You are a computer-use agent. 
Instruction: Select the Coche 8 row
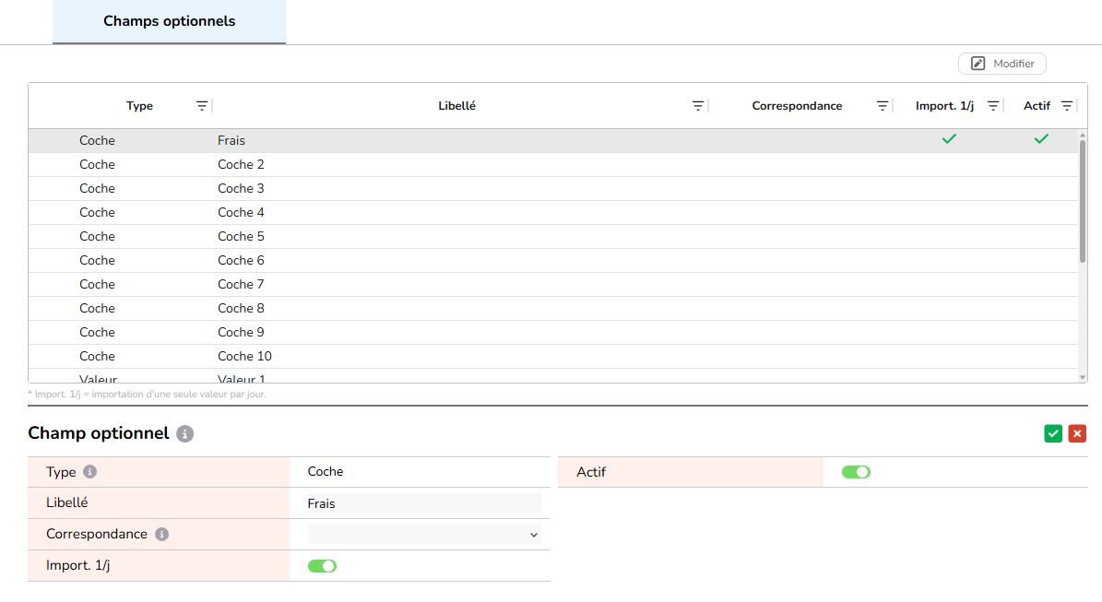click(553, 309)
